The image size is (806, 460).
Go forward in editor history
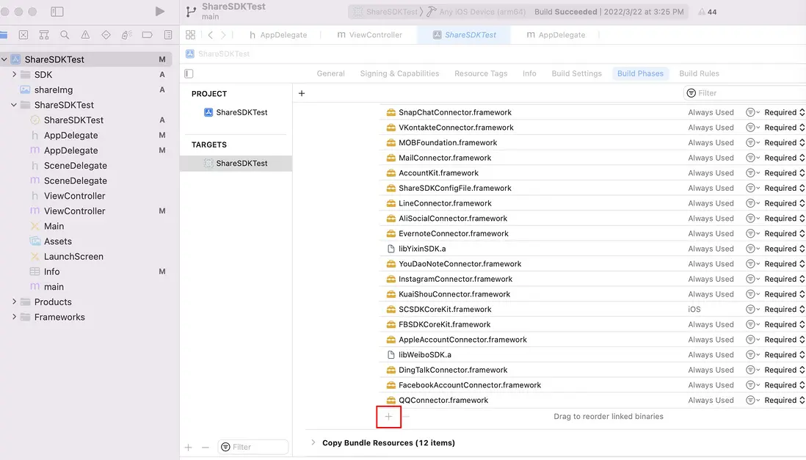click(223, 35)
